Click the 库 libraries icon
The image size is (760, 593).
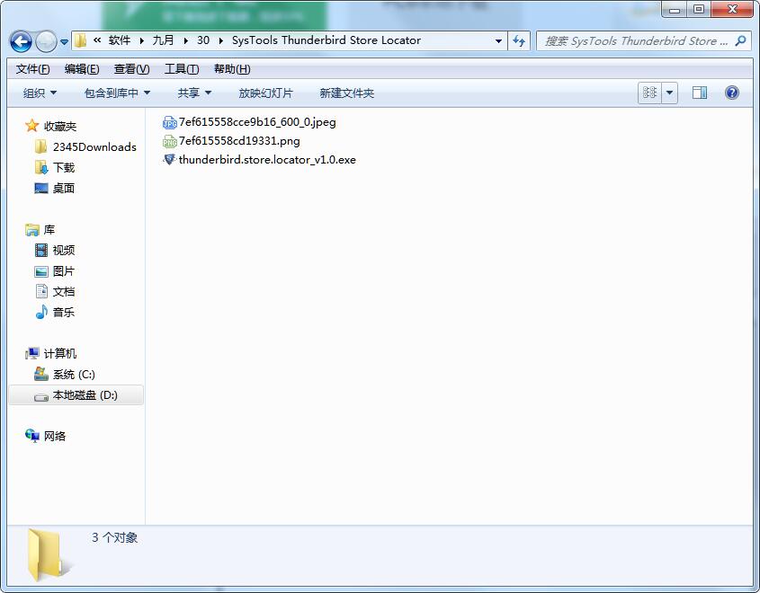(x=32, y=230)
